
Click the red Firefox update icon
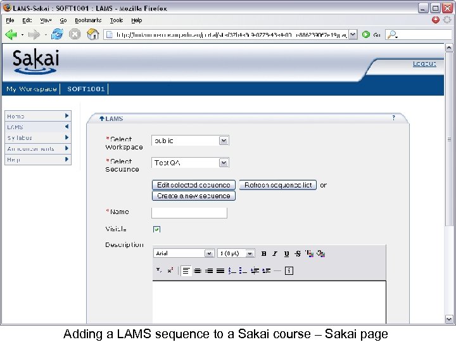coord(435,20)
